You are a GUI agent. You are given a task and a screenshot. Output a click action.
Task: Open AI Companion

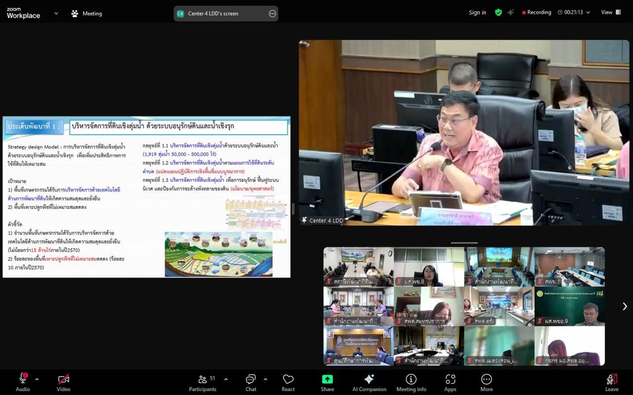coord(369,382)
